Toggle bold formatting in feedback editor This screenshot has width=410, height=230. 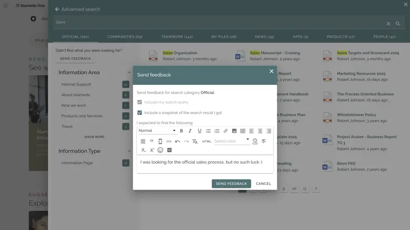point(181,131)
